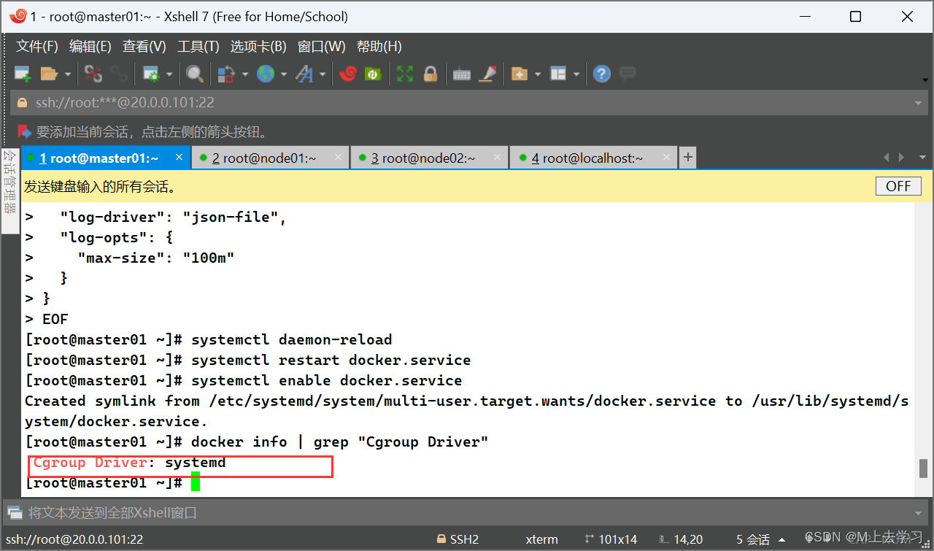Expand the folder-with-plus dropdown arrow

[x=538, y=74]
